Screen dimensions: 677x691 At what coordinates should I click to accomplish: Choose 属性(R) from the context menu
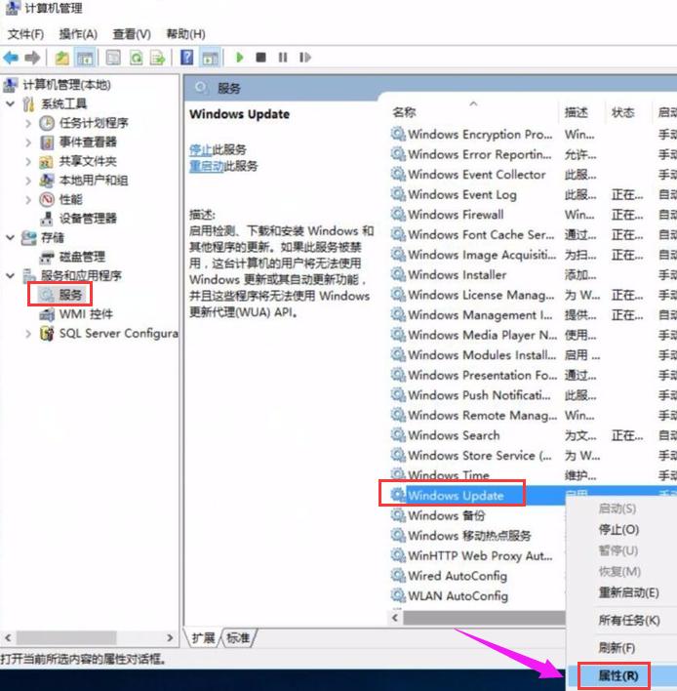(617, 675)
